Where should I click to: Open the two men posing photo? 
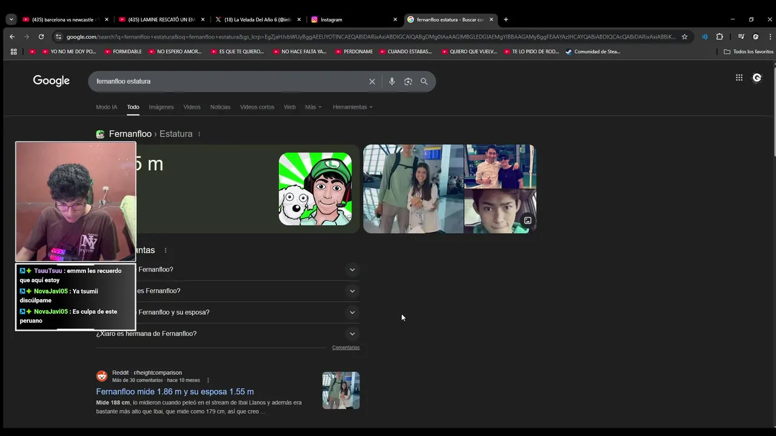(x=500, y=167)
